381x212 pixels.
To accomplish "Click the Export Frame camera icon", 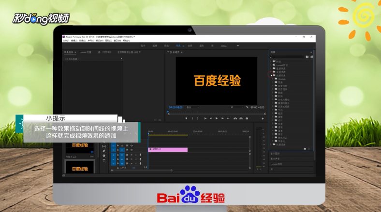I will click(x=247, y=119).
